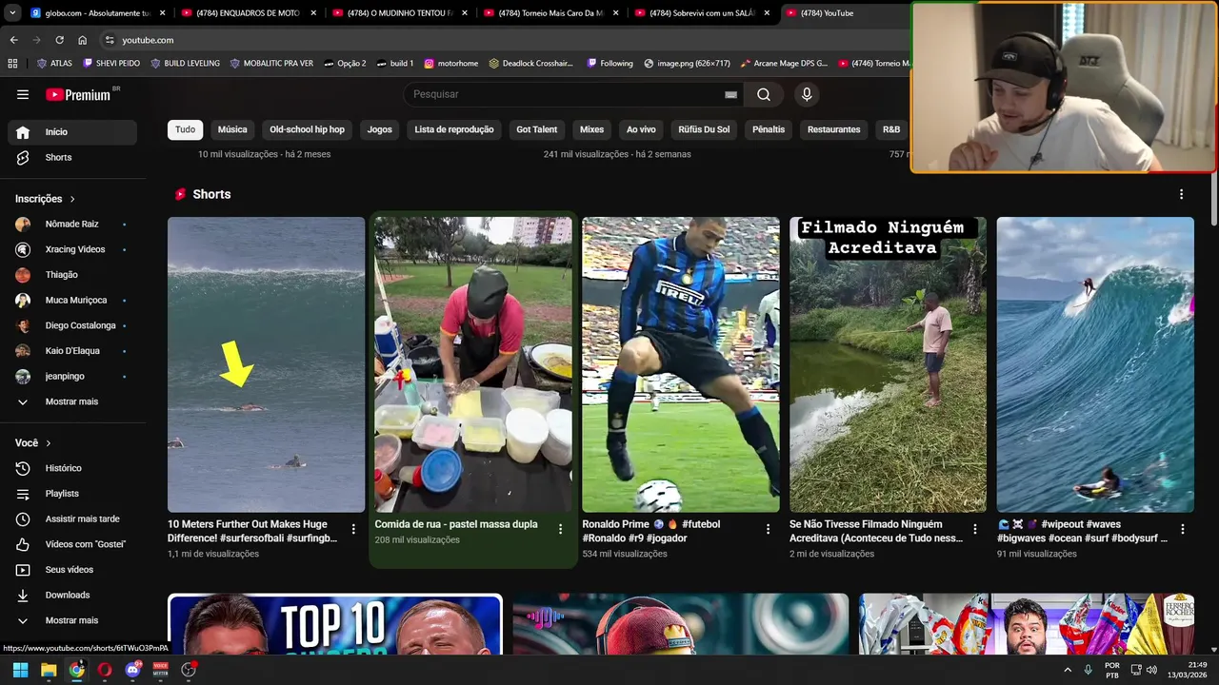This screenshot has height=685, width=1219.
Task: Open Shorts from the sidebar
Action: [x=72, y=157]
